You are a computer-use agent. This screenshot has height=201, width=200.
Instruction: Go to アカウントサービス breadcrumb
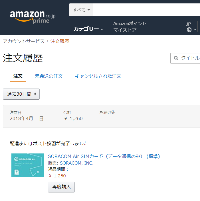click(x=24, y=41)
